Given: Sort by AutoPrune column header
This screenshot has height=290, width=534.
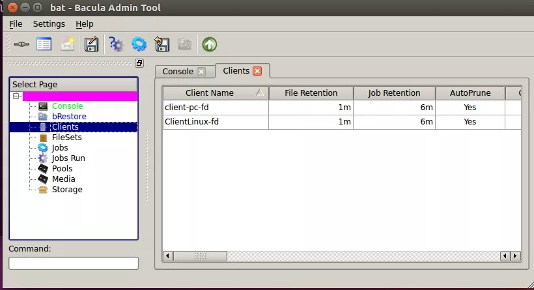Looking at the screenshot, I should 470,93.
